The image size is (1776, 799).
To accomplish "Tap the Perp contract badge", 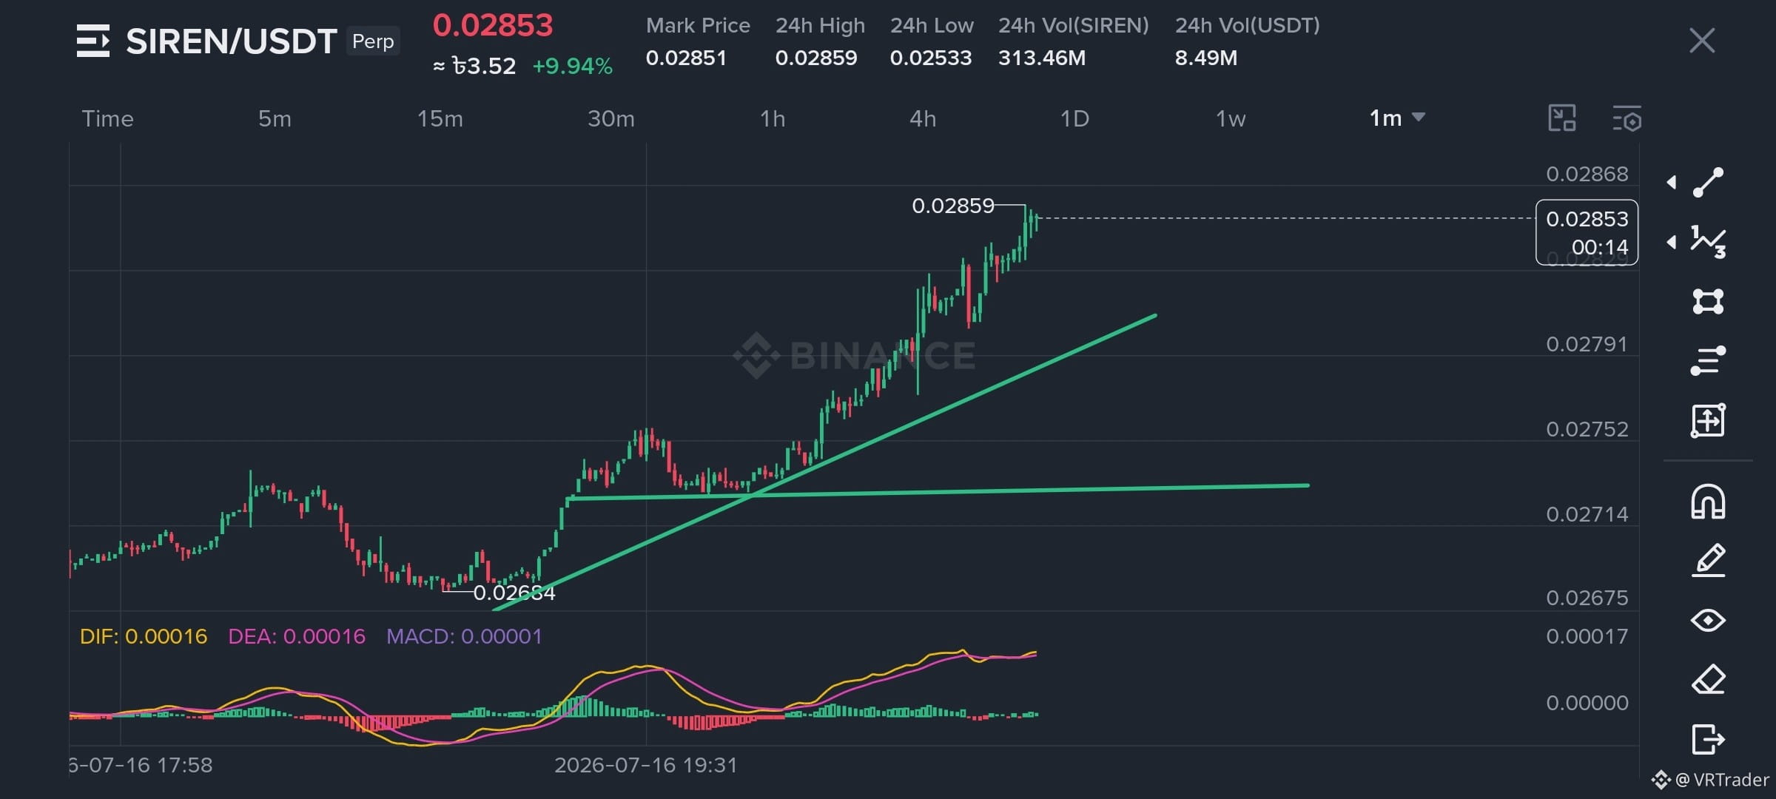I will tap(373, 41).
